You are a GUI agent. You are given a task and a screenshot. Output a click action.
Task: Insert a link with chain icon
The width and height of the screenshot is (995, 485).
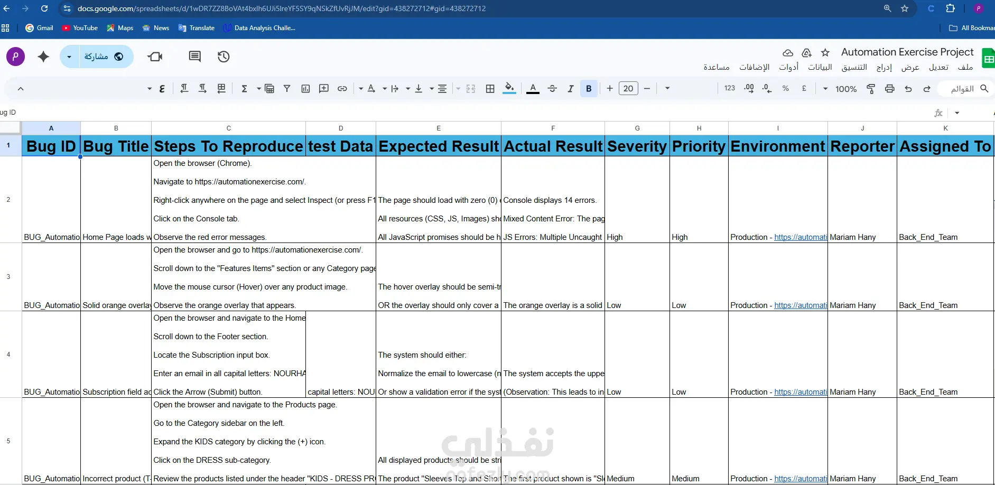pos(342,89)
